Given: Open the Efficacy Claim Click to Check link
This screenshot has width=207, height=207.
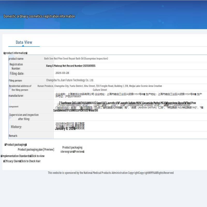Looking at the screenshot, I should tap(22, 161).
